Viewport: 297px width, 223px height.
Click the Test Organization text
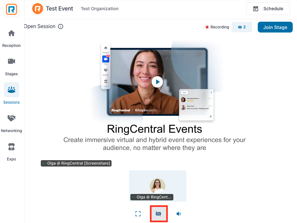tap(100, 9)
